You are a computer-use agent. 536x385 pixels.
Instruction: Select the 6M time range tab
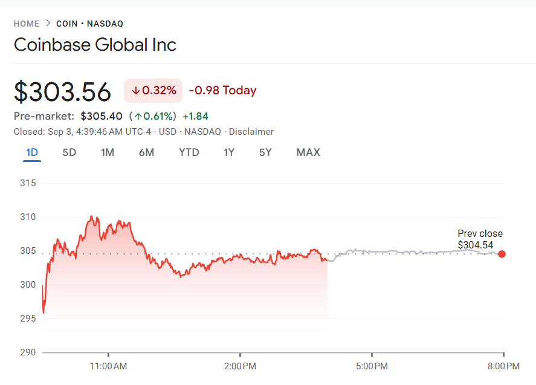coord(146,152)
